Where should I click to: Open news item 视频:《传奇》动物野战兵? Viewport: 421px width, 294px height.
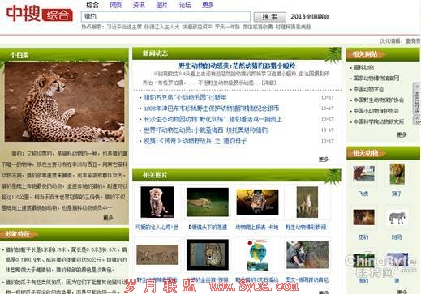(x=195, y=141)
